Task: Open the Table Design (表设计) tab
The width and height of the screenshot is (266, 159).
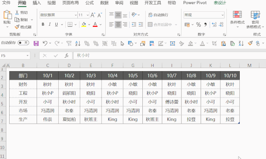Action: click(x=220, y=3)
